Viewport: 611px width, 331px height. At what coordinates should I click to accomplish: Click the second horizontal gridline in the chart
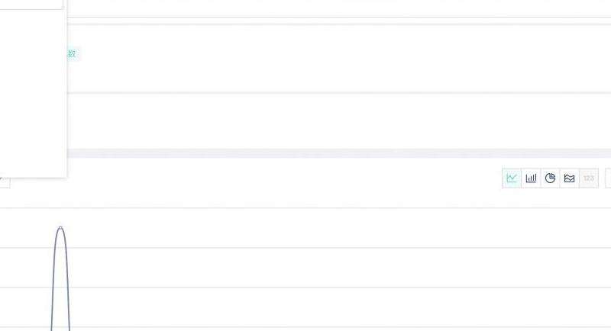pyautogui.click(x=305, y=248)
